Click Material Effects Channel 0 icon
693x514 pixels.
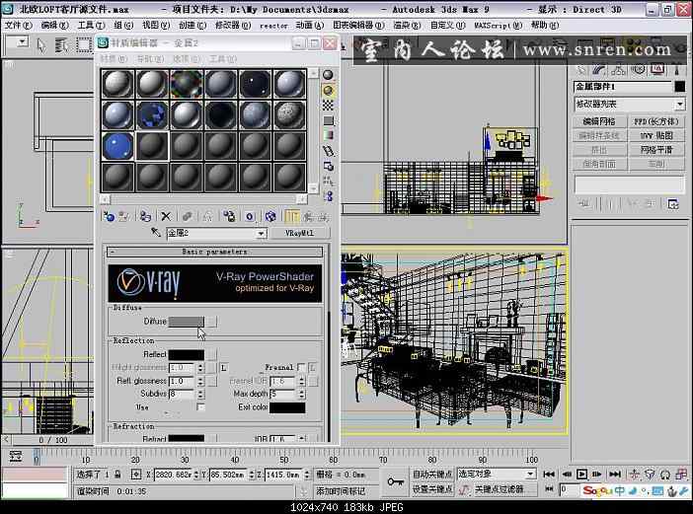pos(250,216)
